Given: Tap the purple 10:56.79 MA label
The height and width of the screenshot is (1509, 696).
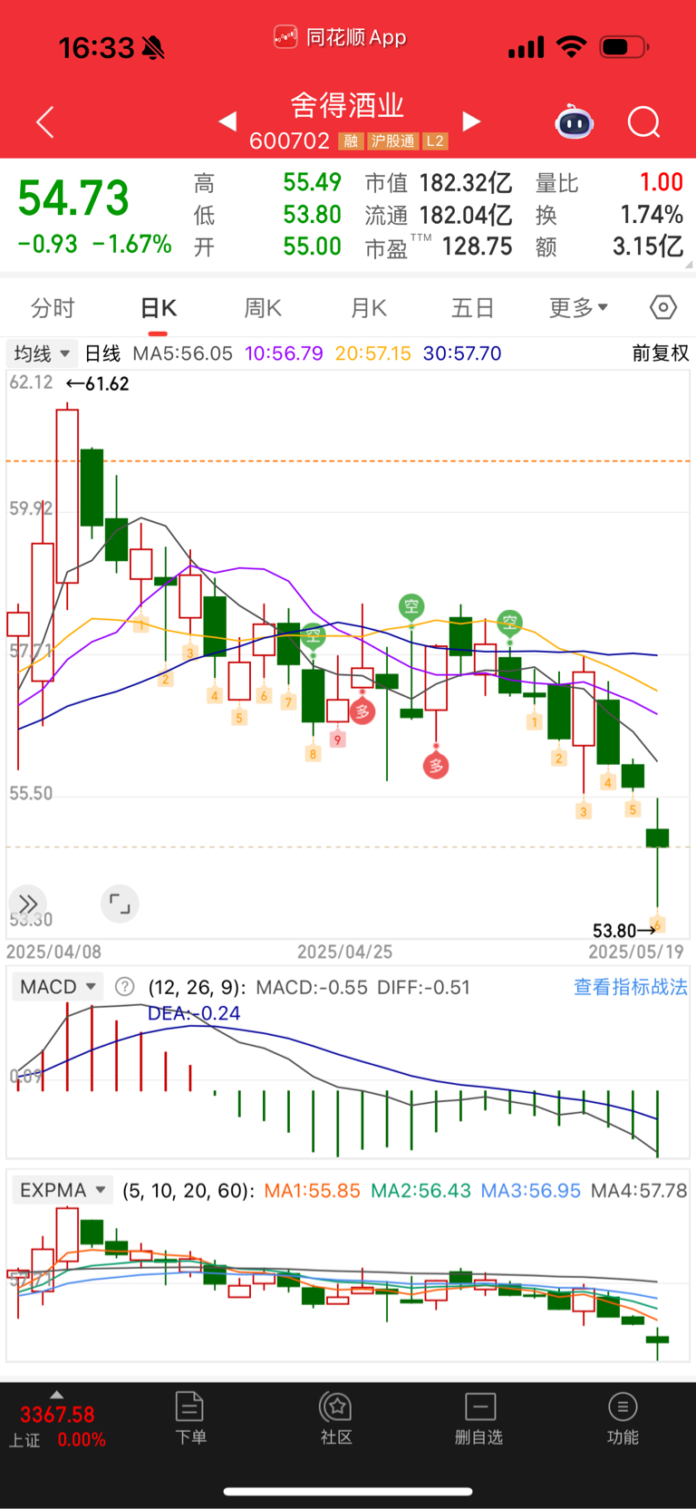Looking at the screenshot, I should pyautogui.click(x=284, y=353).
